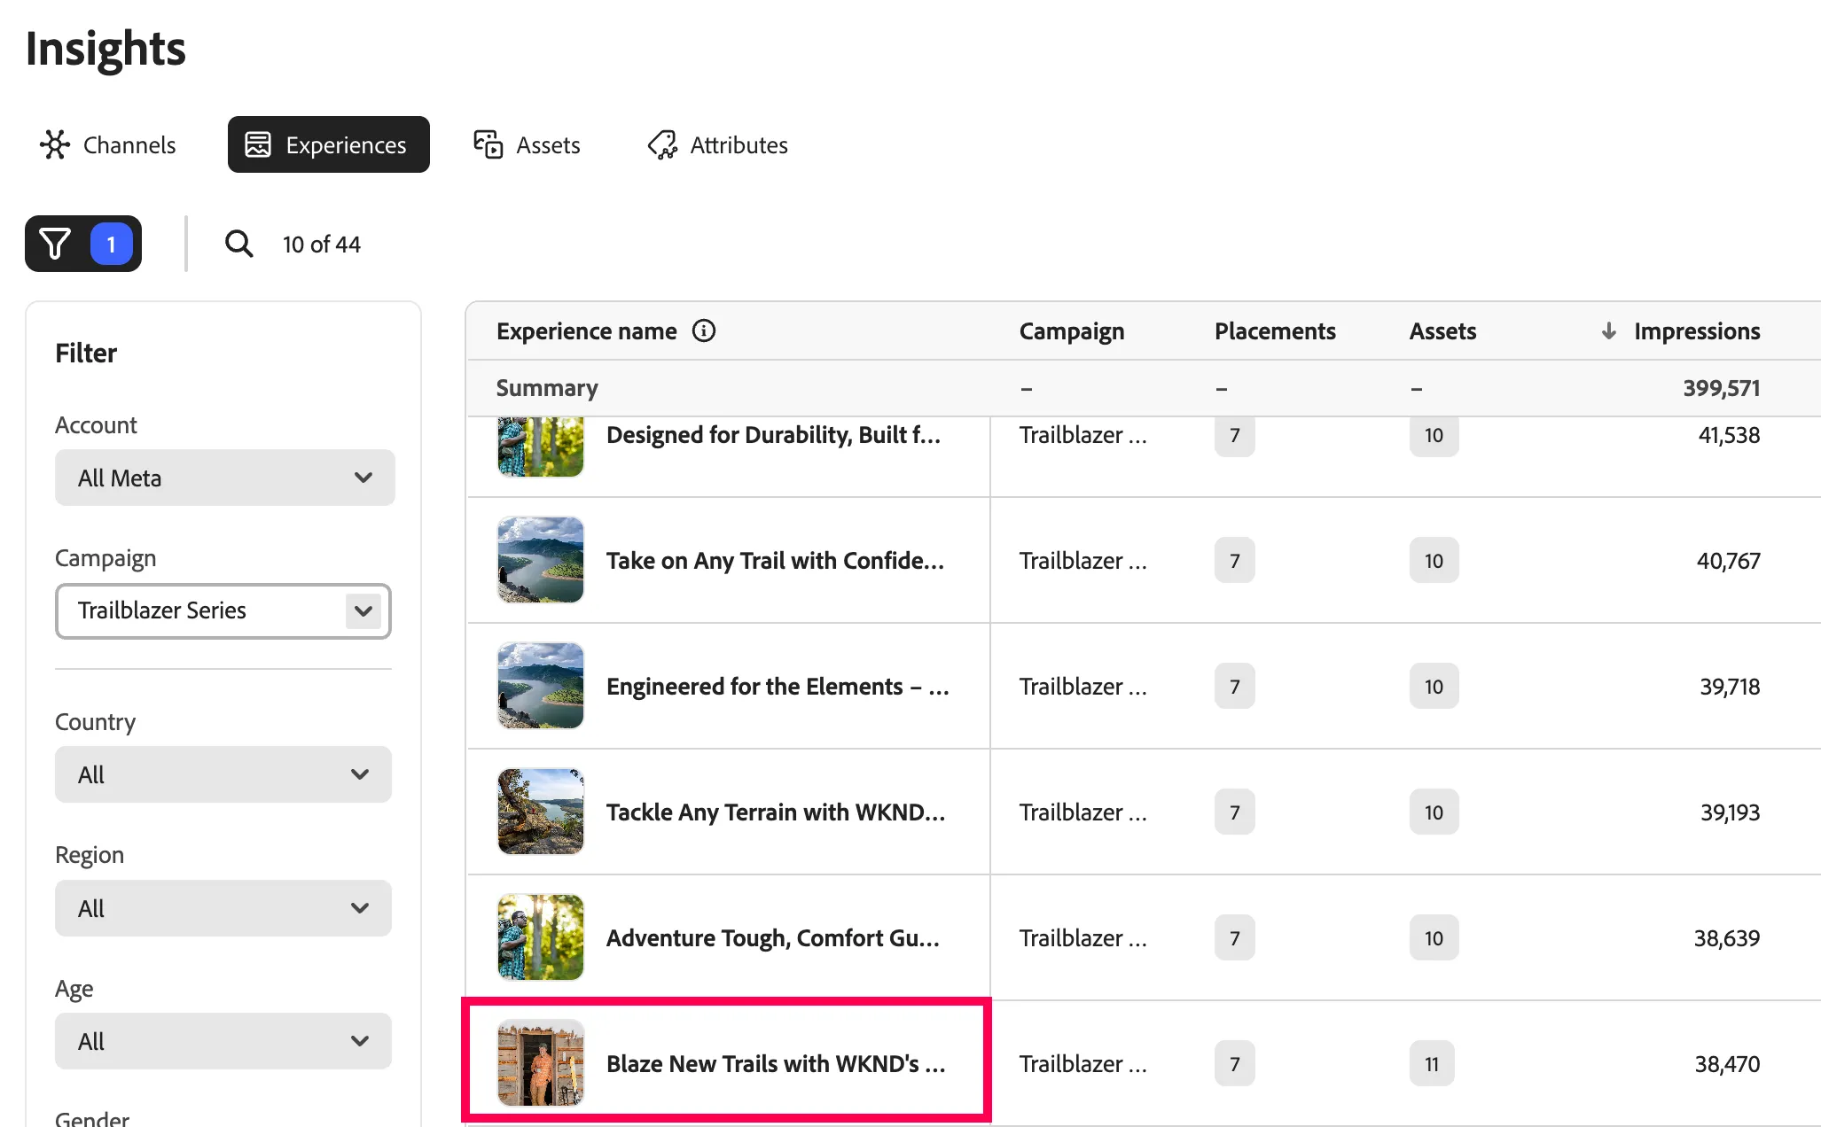This screenshot has width=1821, height=1127.
Task: Open the Assets tab
Action: pyautogui.click(x=528, y=144)
